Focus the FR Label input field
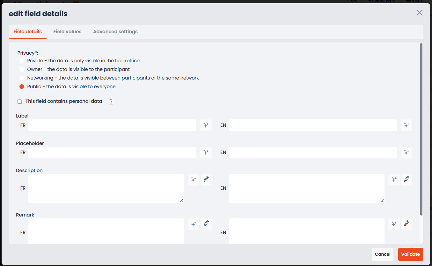This screenshot has width=432, height=266. tap(113, 125)
